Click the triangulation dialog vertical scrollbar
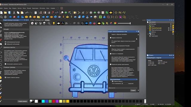This screenshot has height=107, width=191. point(138,59)
